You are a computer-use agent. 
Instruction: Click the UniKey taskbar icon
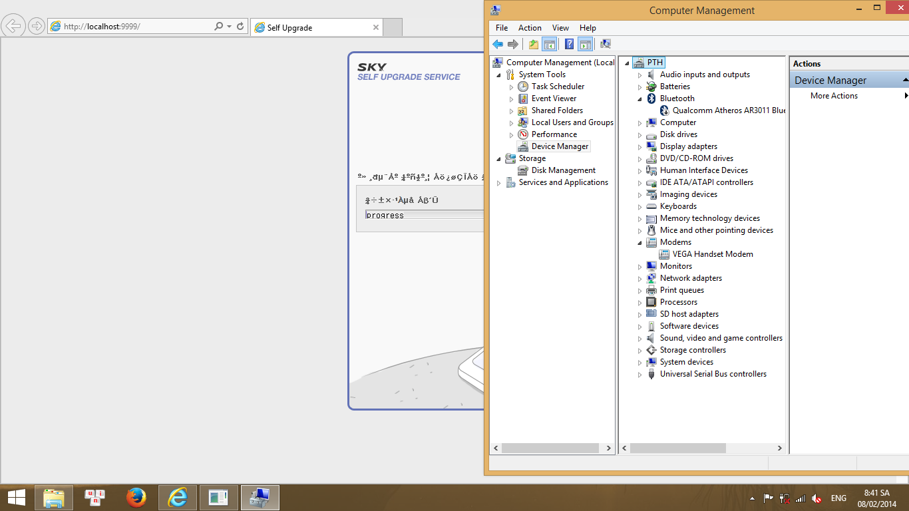tap(95, 497)
